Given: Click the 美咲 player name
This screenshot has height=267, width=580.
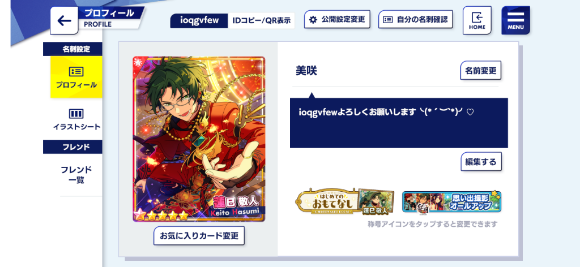Looking at the screenshot, I should 306,71.
